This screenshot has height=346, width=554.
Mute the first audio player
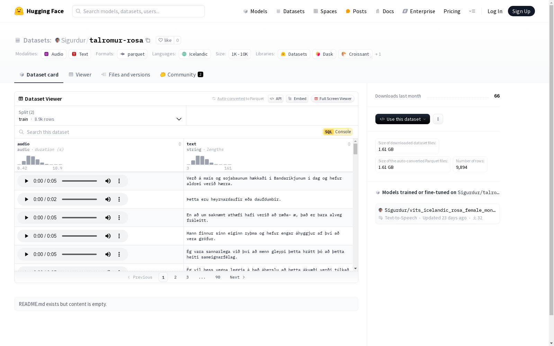[108, 181]
